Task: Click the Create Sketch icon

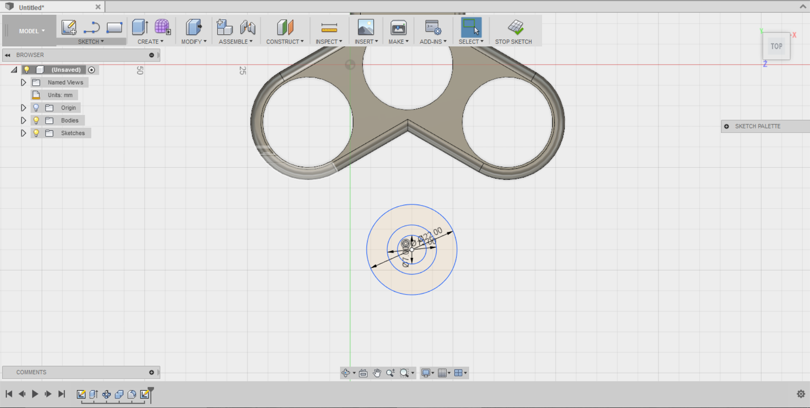Action: tap(69, 27)
